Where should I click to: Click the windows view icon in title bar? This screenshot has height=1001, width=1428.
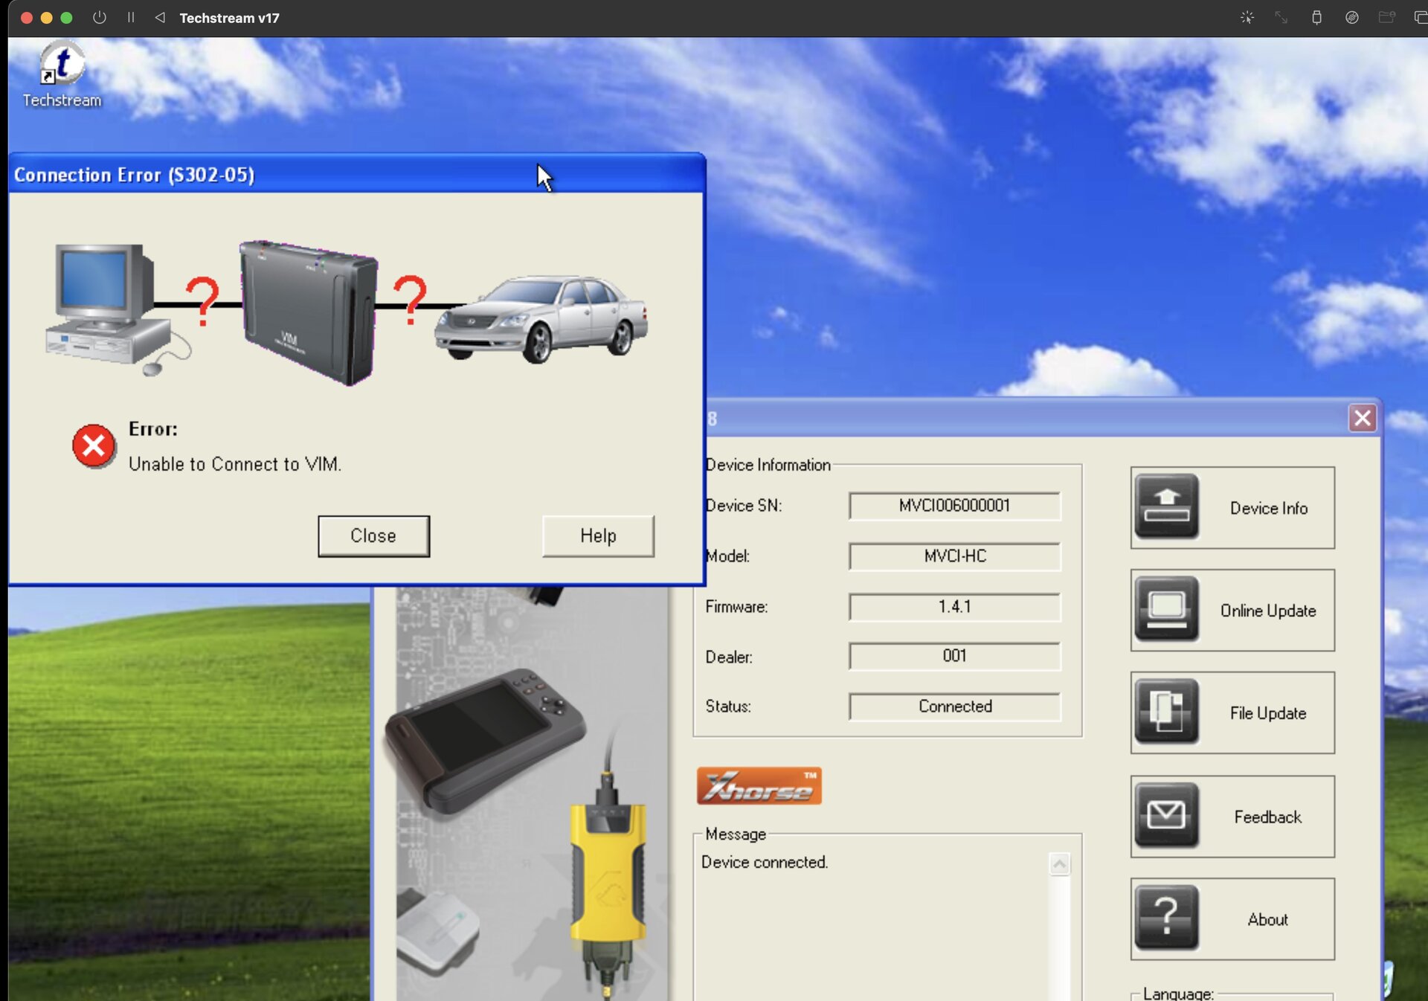(1420, 17)
